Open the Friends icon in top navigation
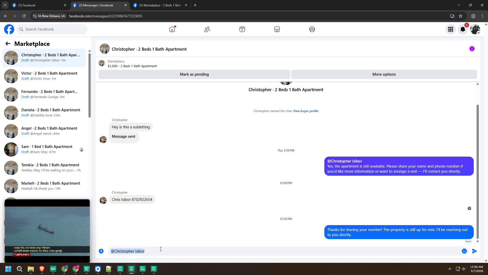Viewport: 488px width, 275px height. coord(207,29)
